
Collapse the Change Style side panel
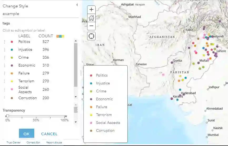77,5
